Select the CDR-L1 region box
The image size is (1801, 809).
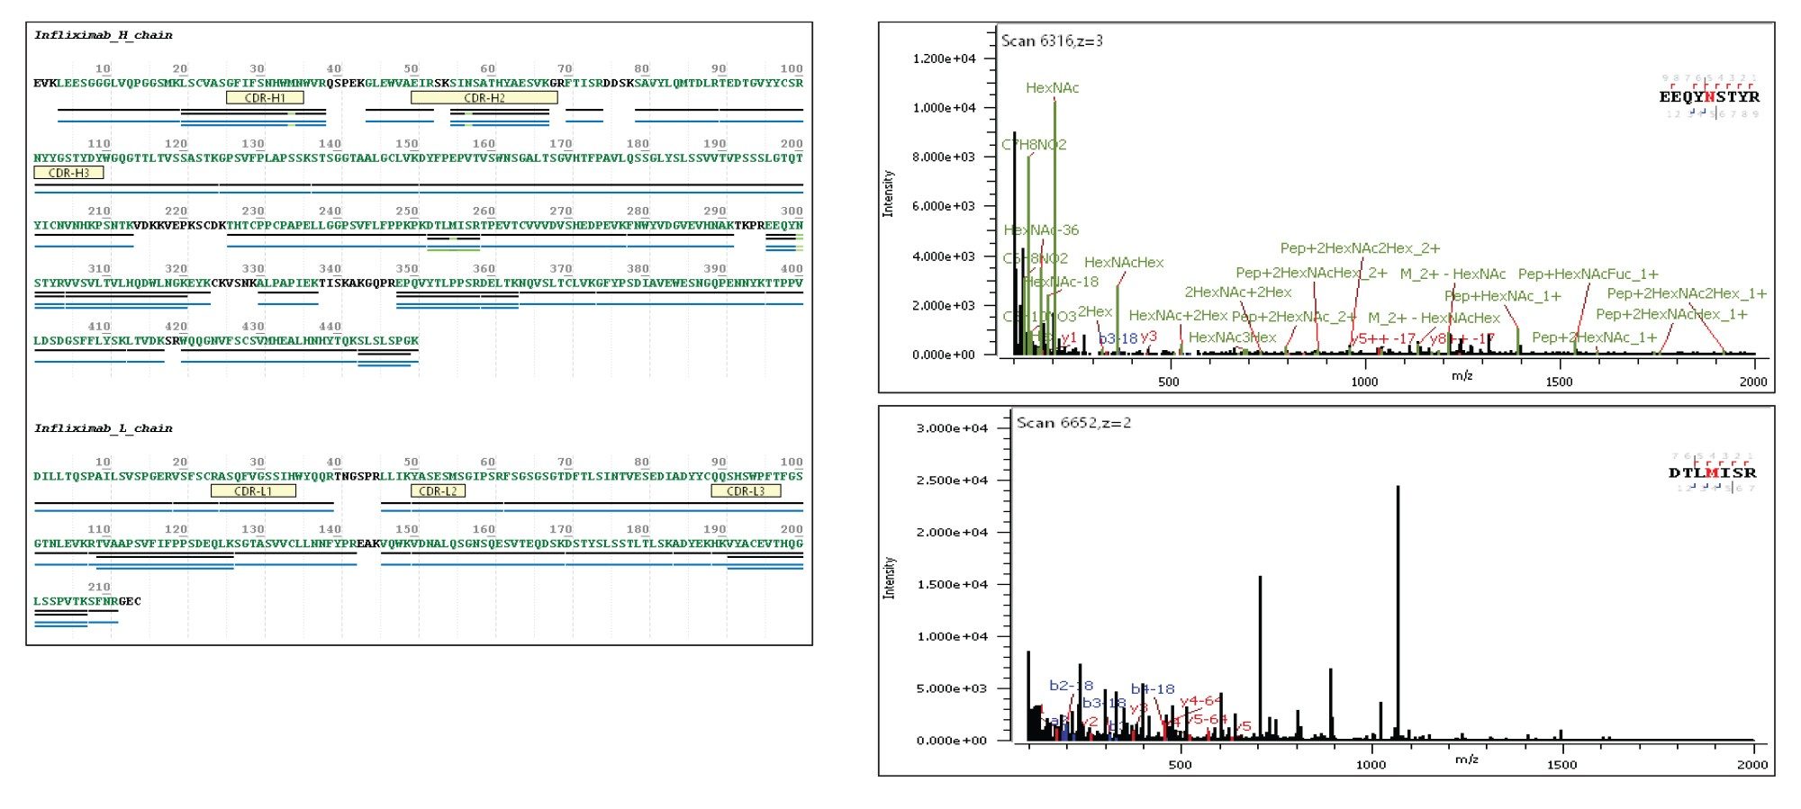tap(253, 491)
